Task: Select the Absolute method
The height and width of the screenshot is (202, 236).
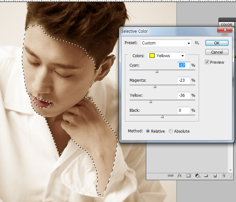Action: coord(170,131)
